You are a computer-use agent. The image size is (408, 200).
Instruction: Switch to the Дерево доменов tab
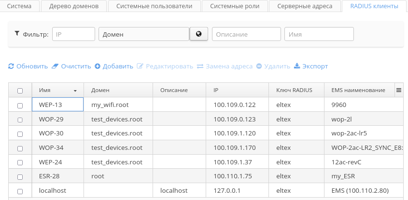tap(73, 6)
